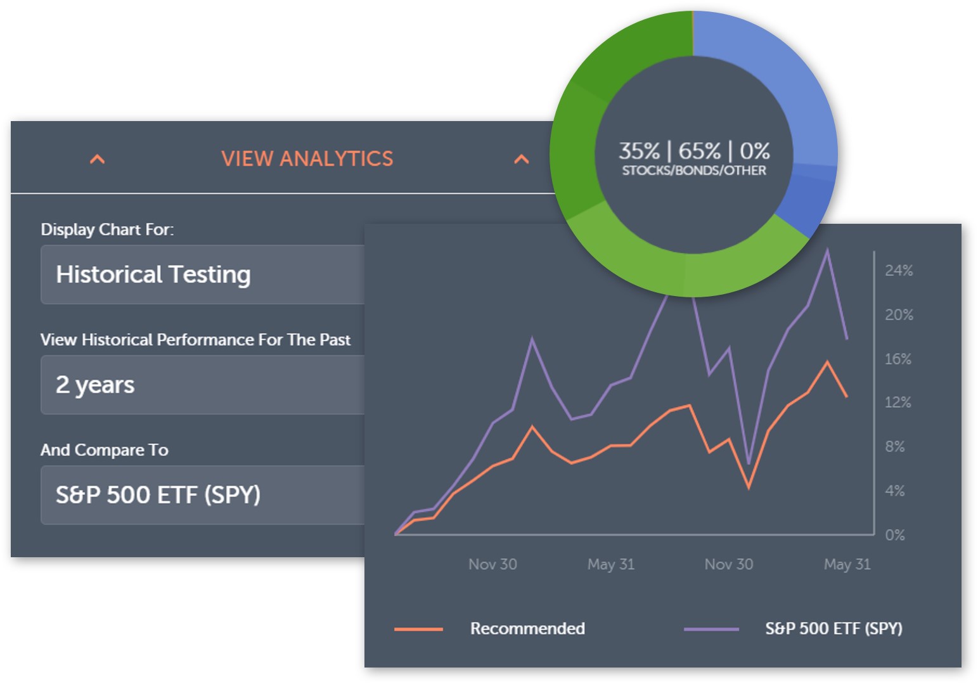Open the Historical Testing dropdown
The height and width of the screenshot is (684, 978).
tap(203, 274)
